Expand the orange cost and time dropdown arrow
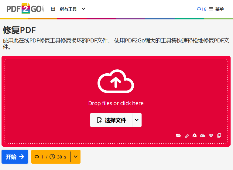 click(x=76, y=157)
